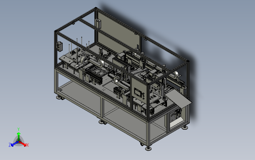The height and width of the screenshot is (160, 255).
Task: Select the air filter regulator unit in lower cabinet
Action: click(x=177, y=114)
